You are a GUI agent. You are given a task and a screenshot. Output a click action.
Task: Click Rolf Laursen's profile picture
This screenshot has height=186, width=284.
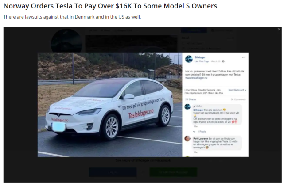[x=187, y=139]
